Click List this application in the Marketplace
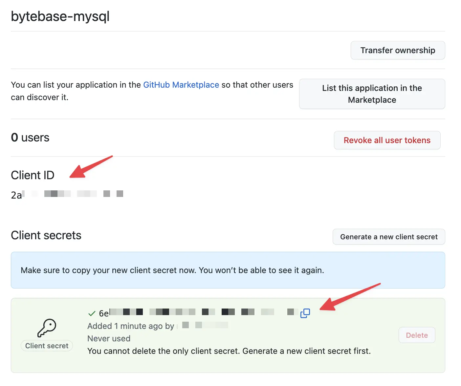 point(372,94)
